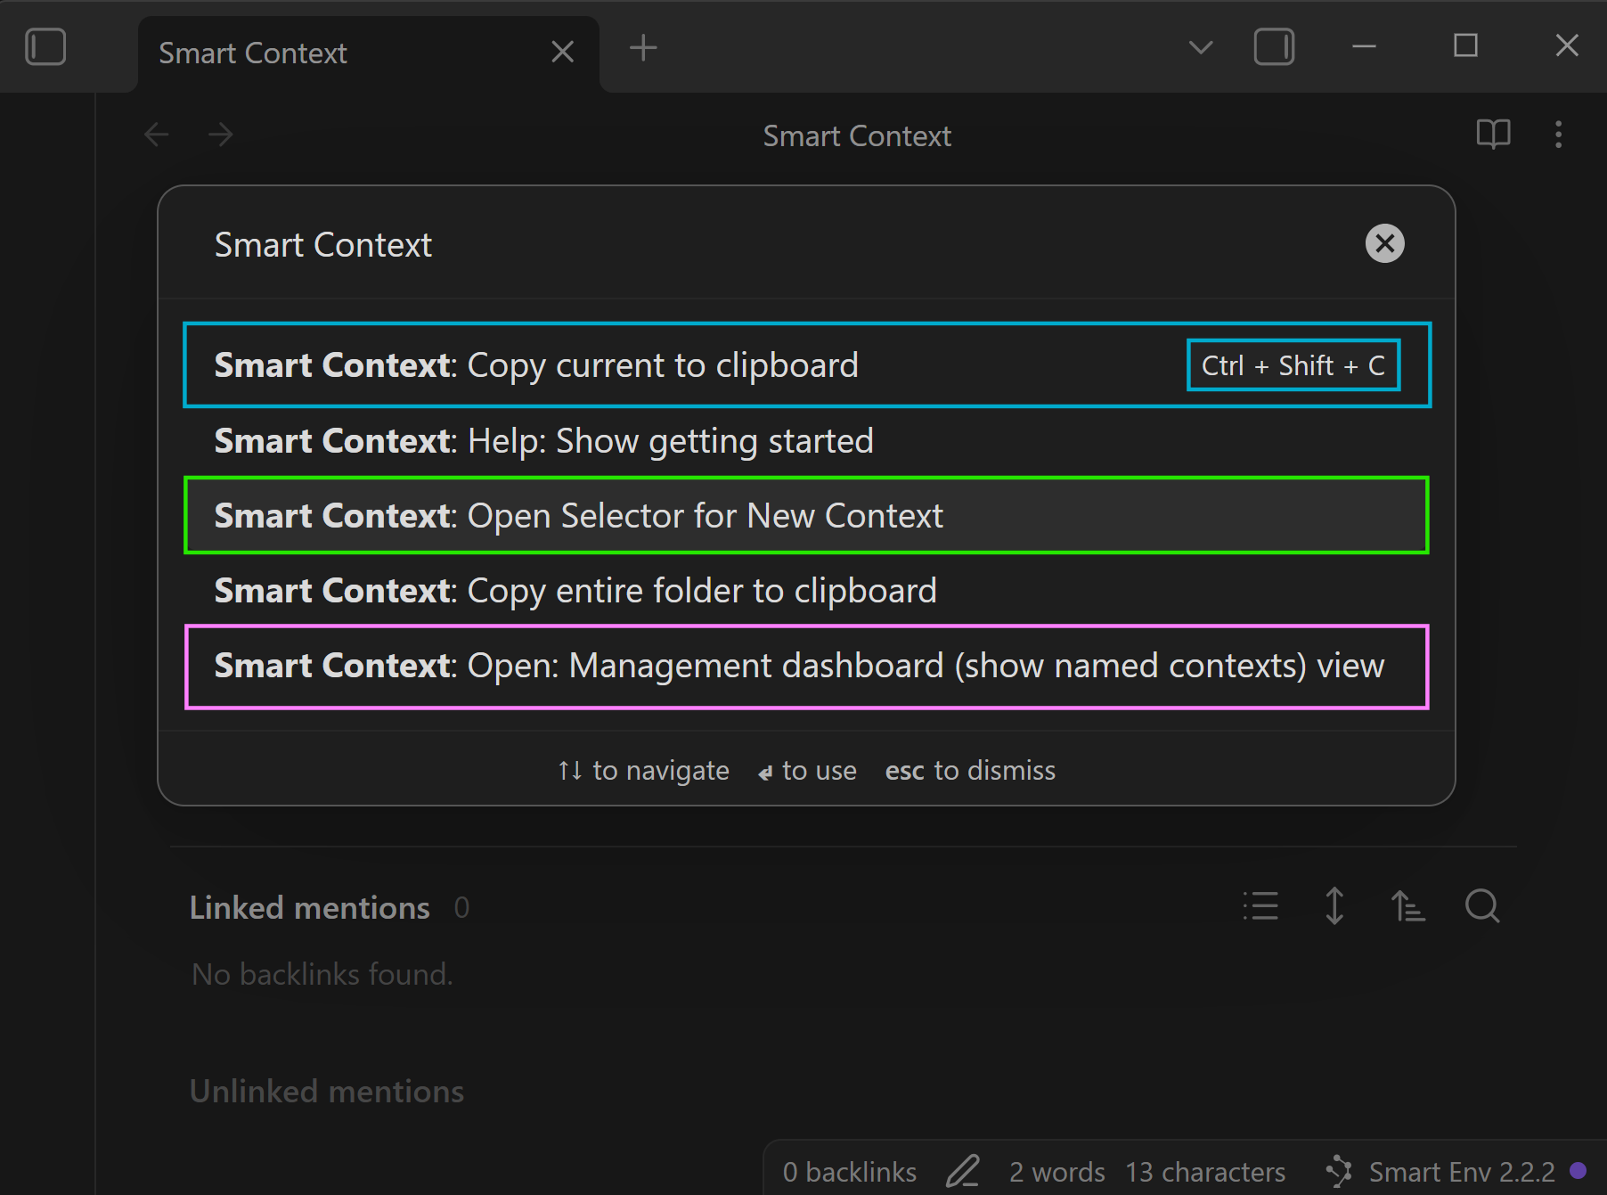Navigate forward with the right arrow
This screenshot has height=1195, width=1607.
tap(220, 135)
